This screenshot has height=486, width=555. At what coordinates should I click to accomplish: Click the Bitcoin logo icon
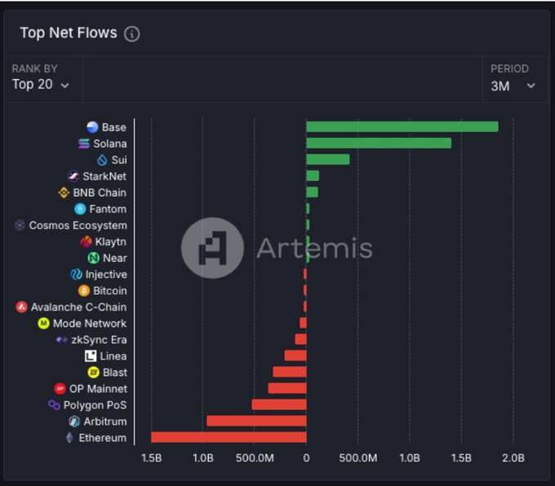[84, 291]
